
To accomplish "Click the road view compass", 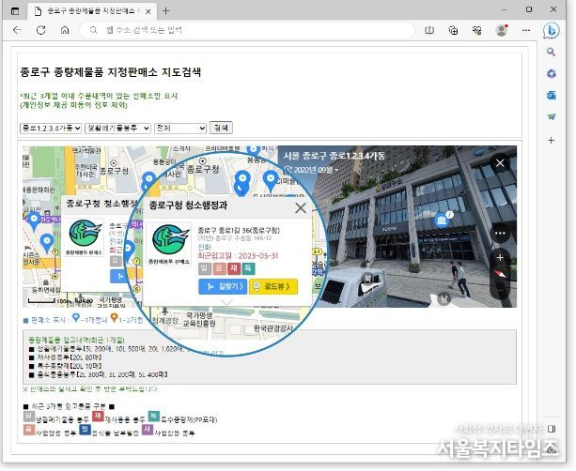I will [501, 274].
